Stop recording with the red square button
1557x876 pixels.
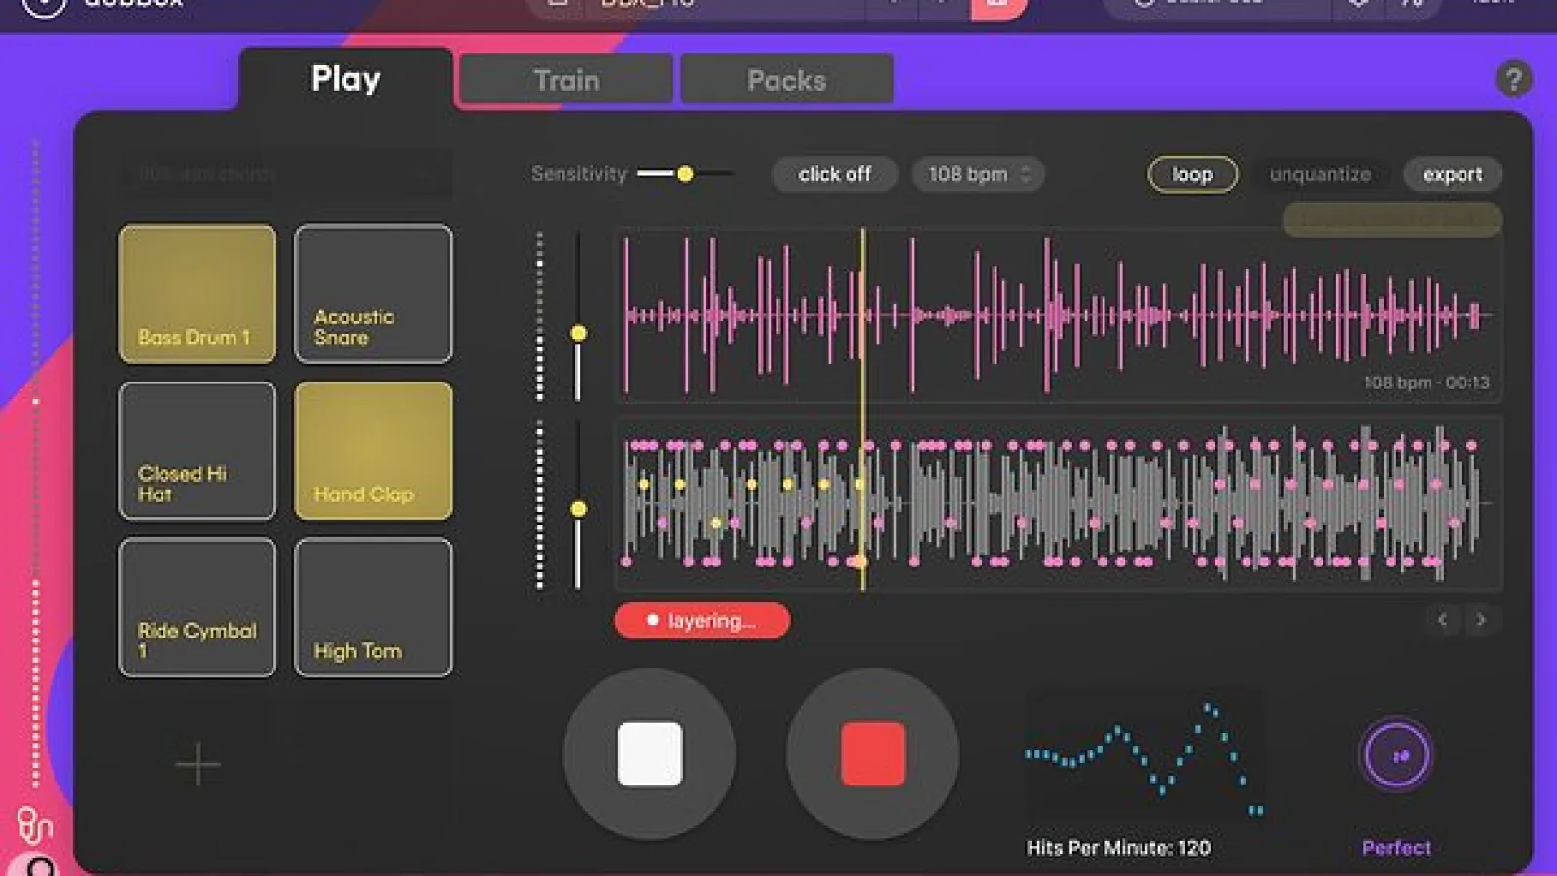873,753
